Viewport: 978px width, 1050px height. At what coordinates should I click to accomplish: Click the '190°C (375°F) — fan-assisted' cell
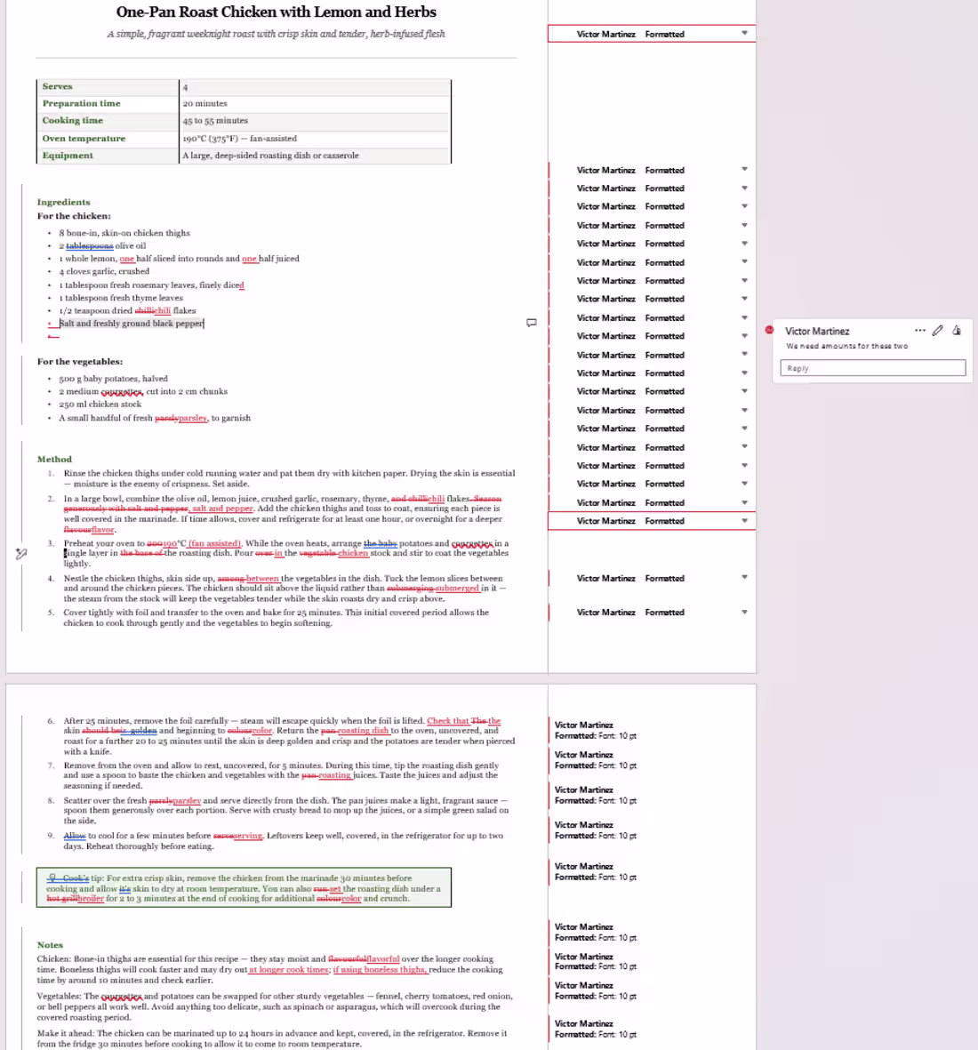(315, 139)
